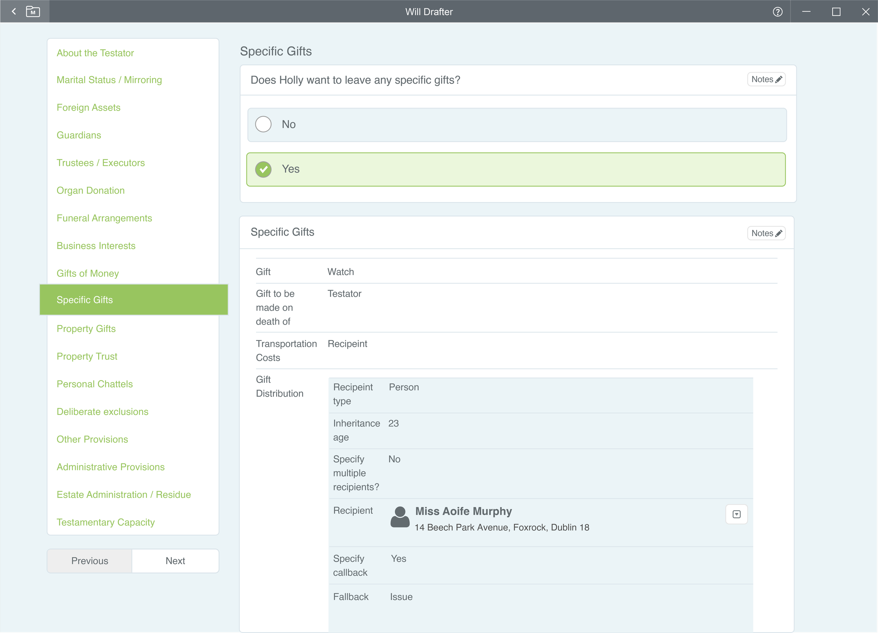This screenshot has height=633, width=878.
Task: Click the back arrow icon in title bar
Action: pyautogui.click(x=14, y=12)
